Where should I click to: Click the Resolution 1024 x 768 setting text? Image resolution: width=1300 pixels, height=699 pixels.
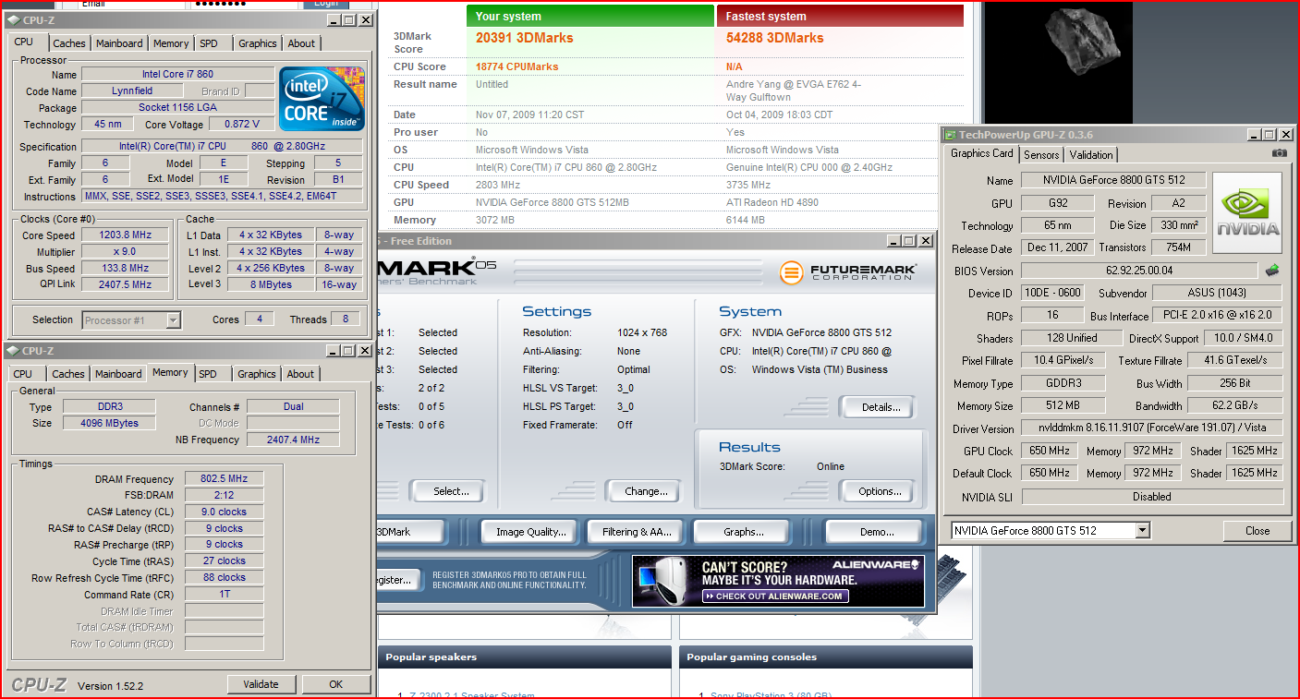point(642,332)
